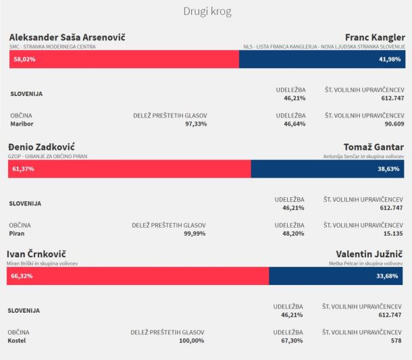Click the red 66,32% result bar
This screenshot has width=412, height=360.
[138, 276]
